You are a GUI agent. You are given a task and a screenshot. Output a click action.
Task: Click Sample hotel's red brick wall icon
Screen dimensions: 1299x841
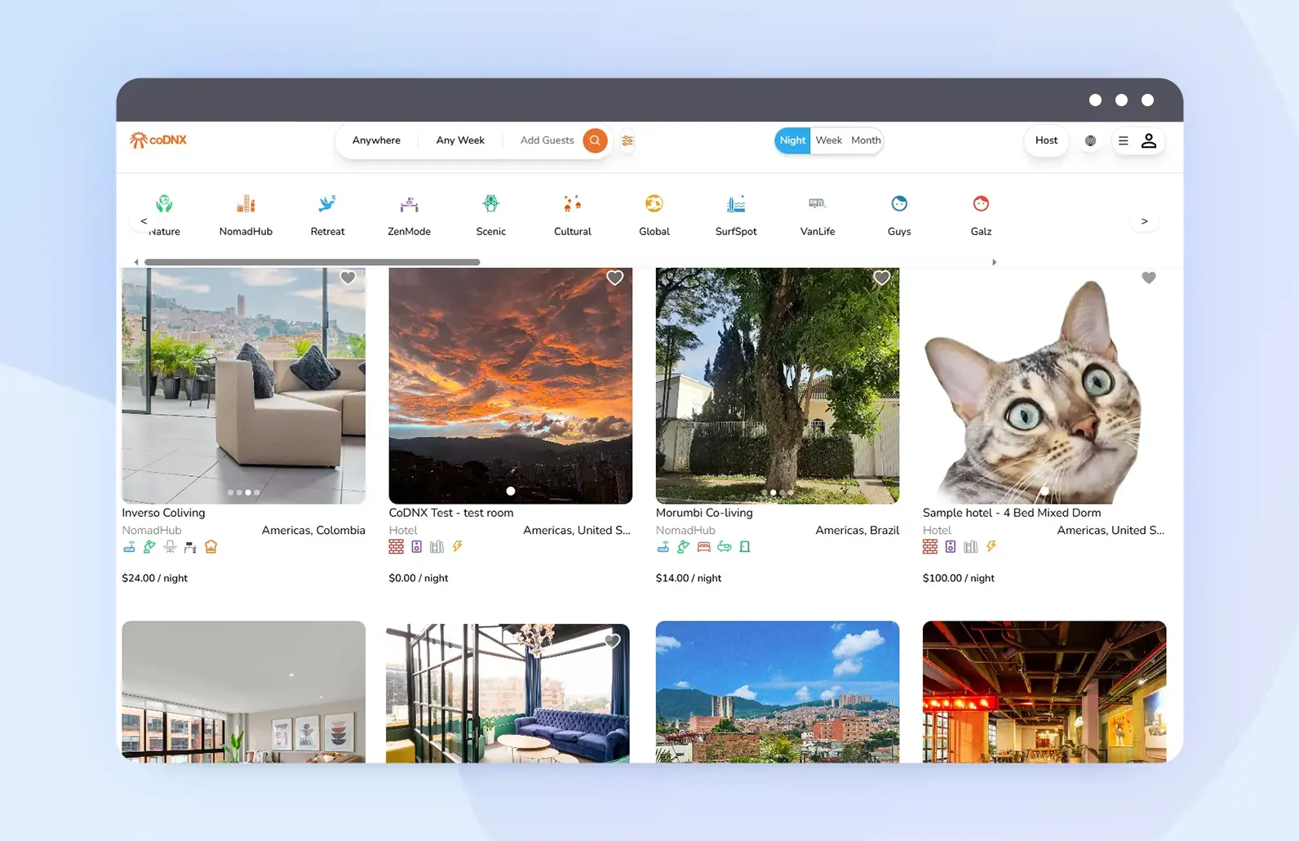tap(929, 547)
